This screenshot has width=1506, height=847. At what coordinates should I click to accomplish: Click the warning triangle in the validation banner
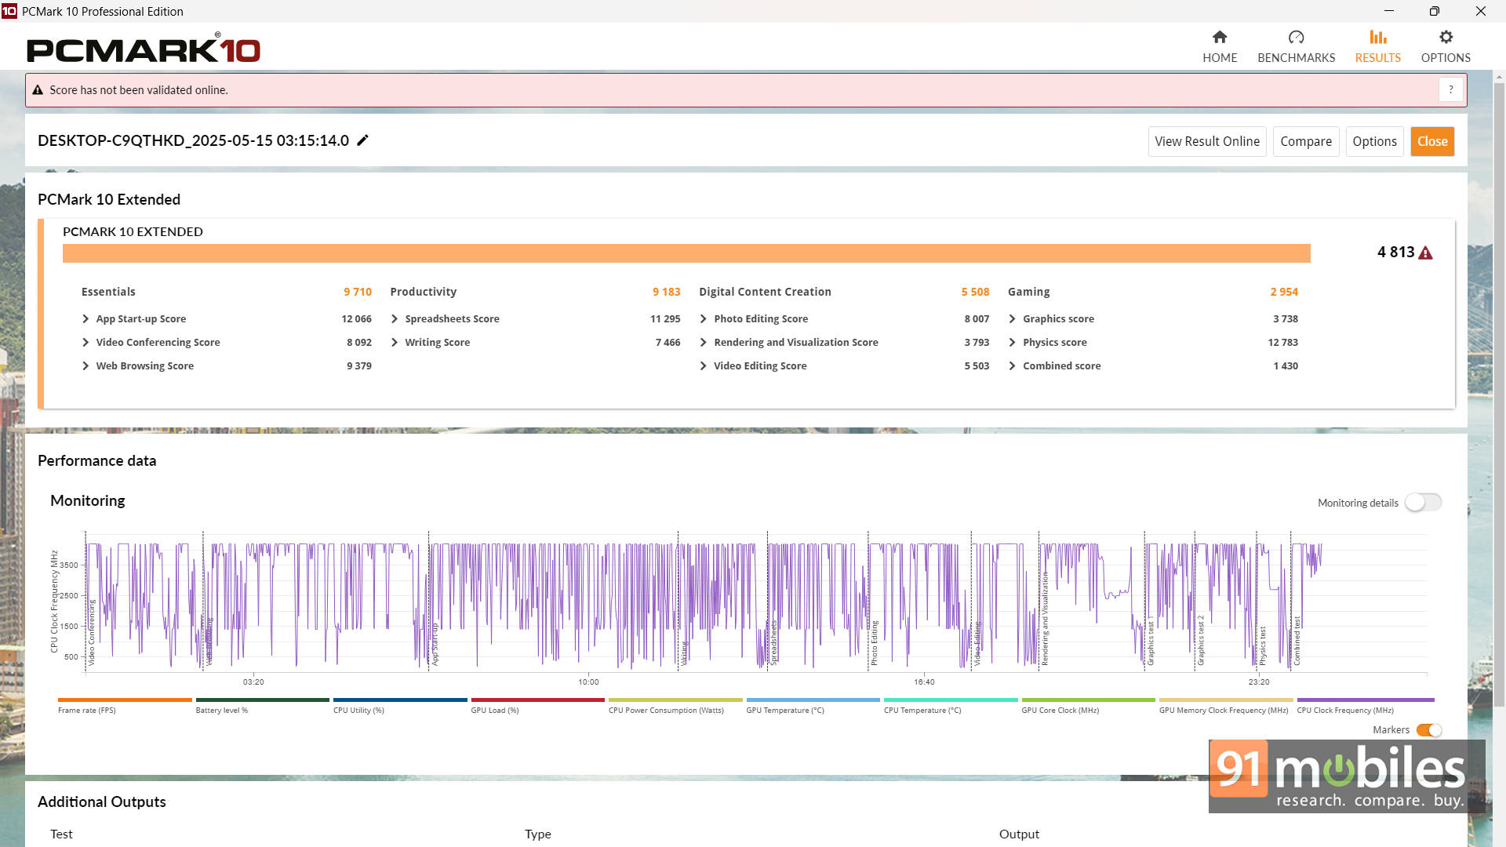pyautogui.click(x=37, y=90)
